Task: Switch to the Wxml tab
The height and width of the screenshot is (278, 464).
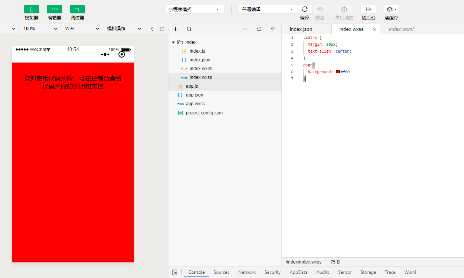Action: [410, 272]
